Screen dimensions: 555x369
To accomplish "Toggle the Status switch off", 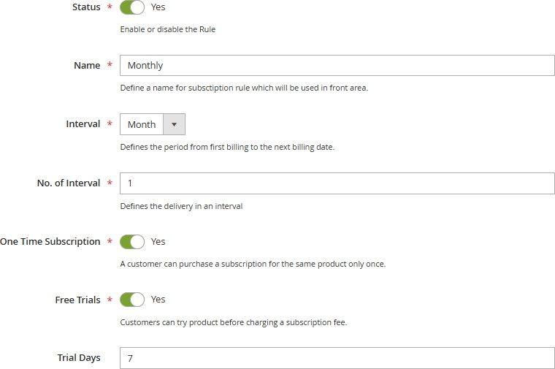I will (x=132, y=7).
